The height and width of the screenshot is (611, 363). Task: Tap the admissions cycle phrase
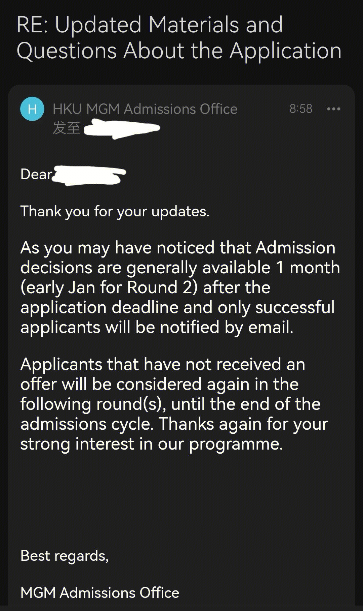coord(87,424)
